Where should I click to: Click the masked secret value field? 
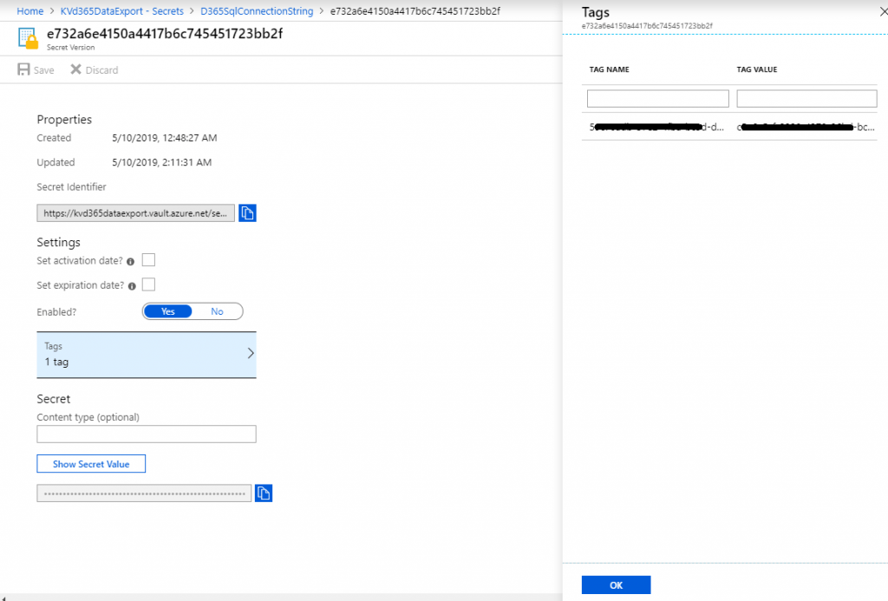145,493
